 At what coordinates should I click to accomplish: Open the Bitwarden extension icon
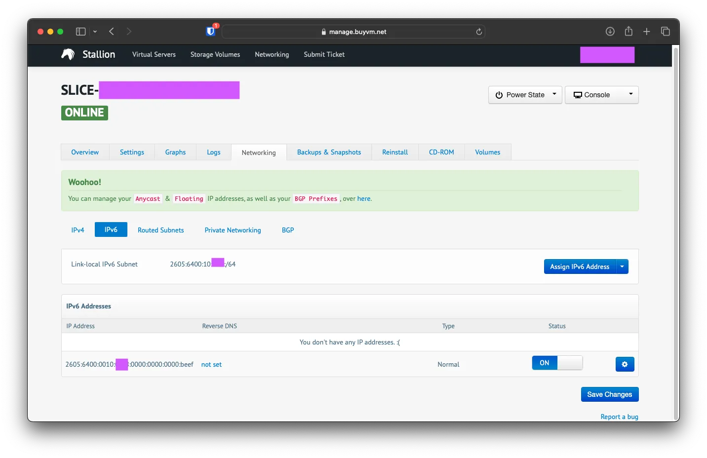click(211, 31)
